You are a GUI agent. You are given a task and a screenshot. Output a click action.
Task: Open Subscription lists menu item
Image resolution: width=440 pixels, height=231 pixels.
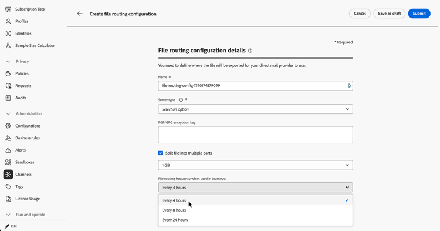coord(30,9)
